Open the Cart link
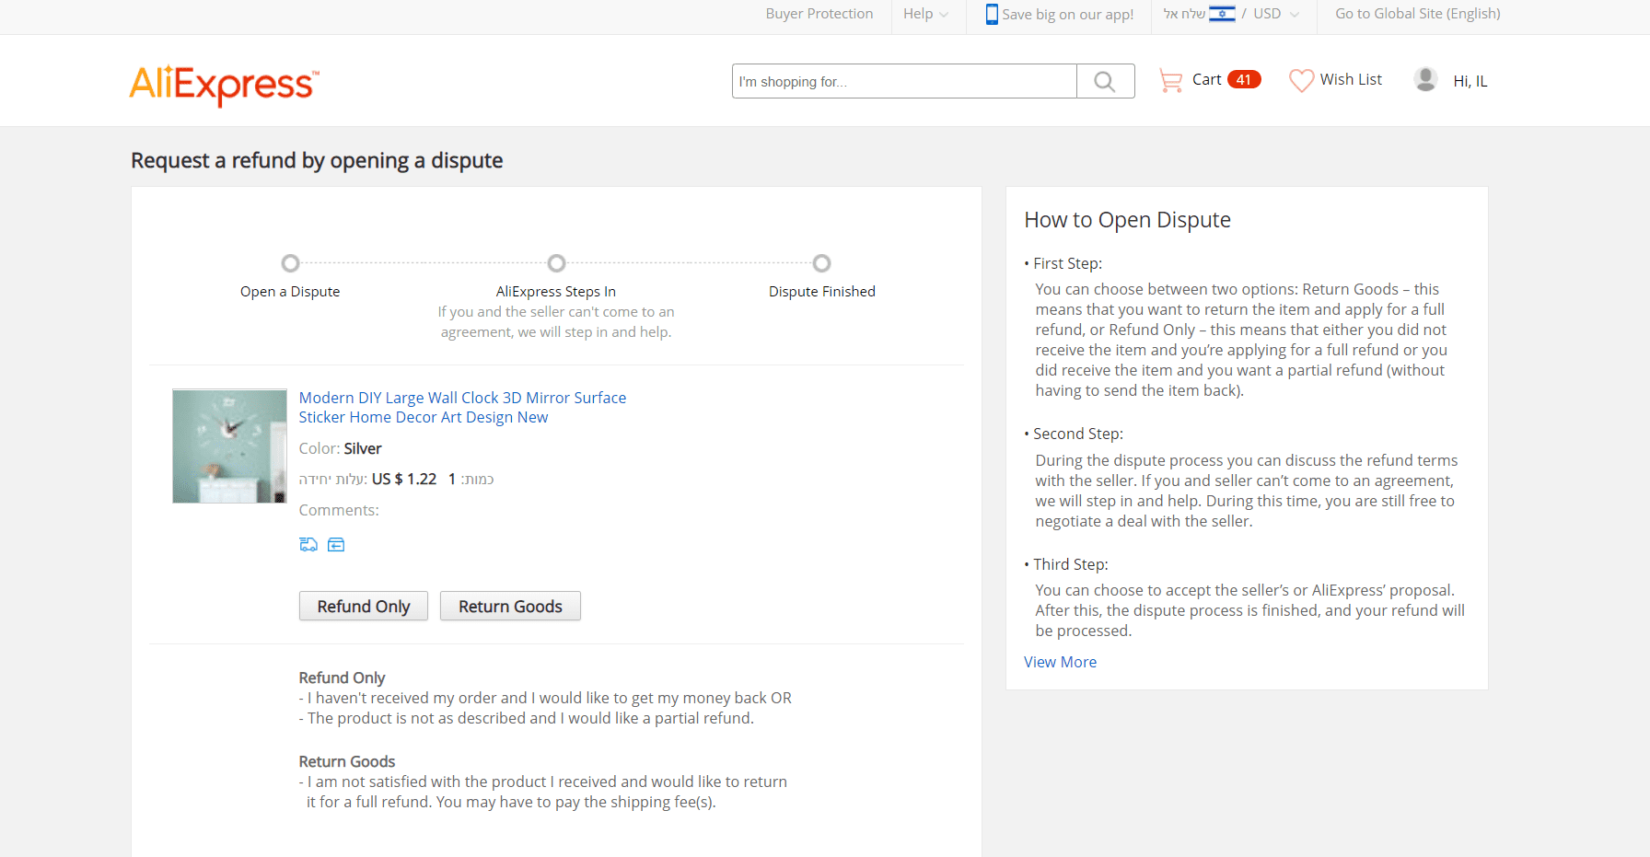The width and height of the screenshot is (1650, 857). (1206, 80)
